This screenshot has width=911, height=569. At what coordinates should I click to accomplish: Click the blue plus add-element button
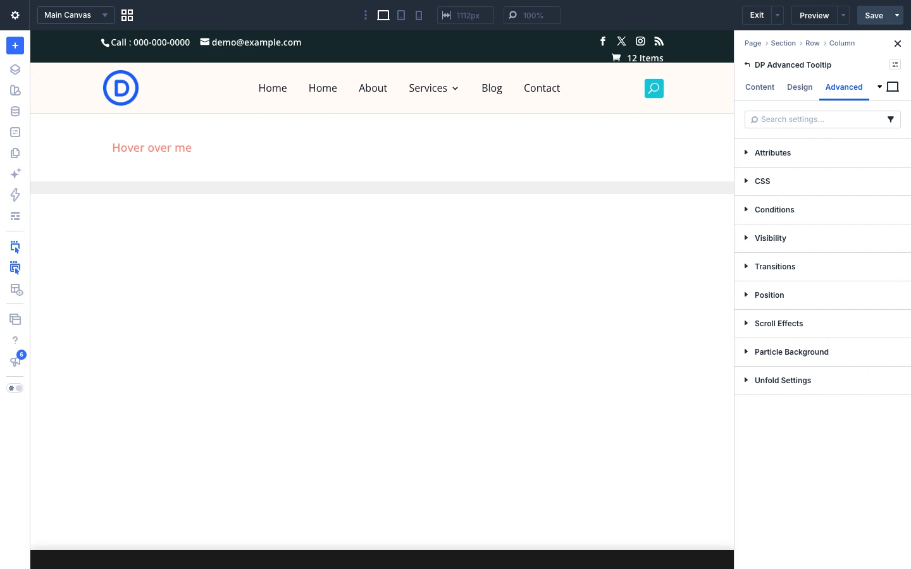coord(15,46)
